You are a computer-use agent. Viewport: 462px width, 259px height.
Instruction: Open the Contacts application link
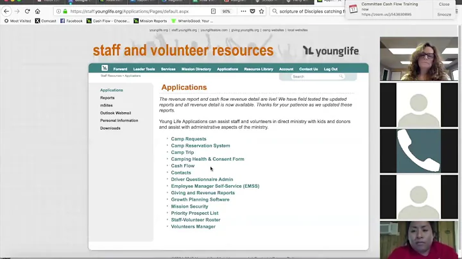tap(181, 172)
